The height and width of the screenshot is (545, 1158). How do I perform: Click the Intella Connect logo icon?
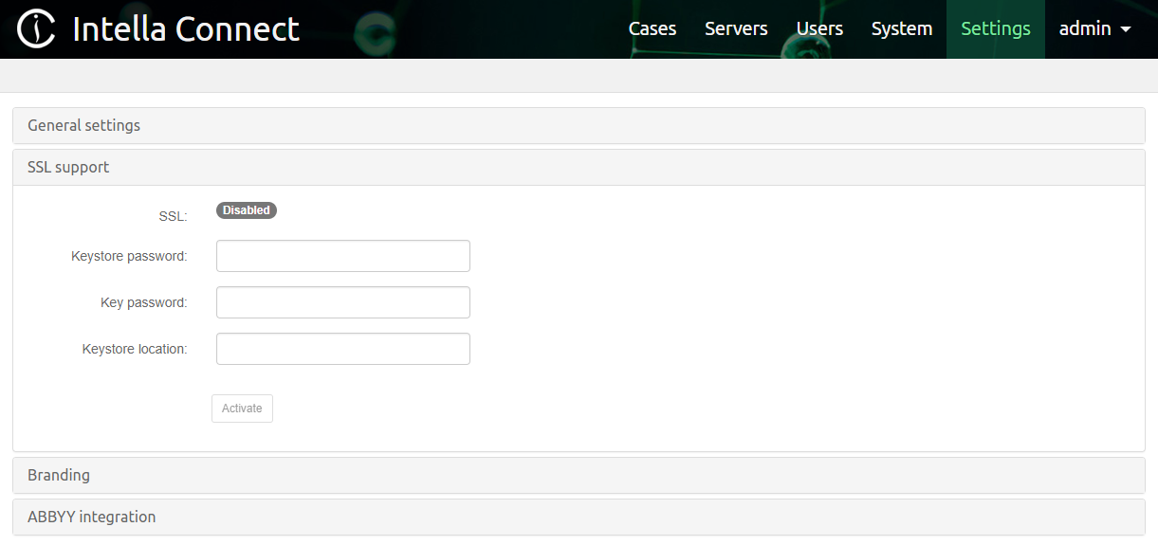click(x=36, y=29)
